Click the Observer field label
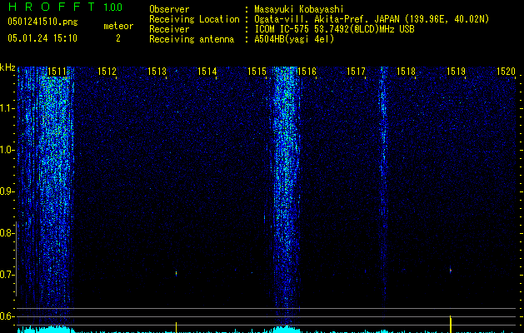Viewport: 524px width, 333px height. pos(169,9)
